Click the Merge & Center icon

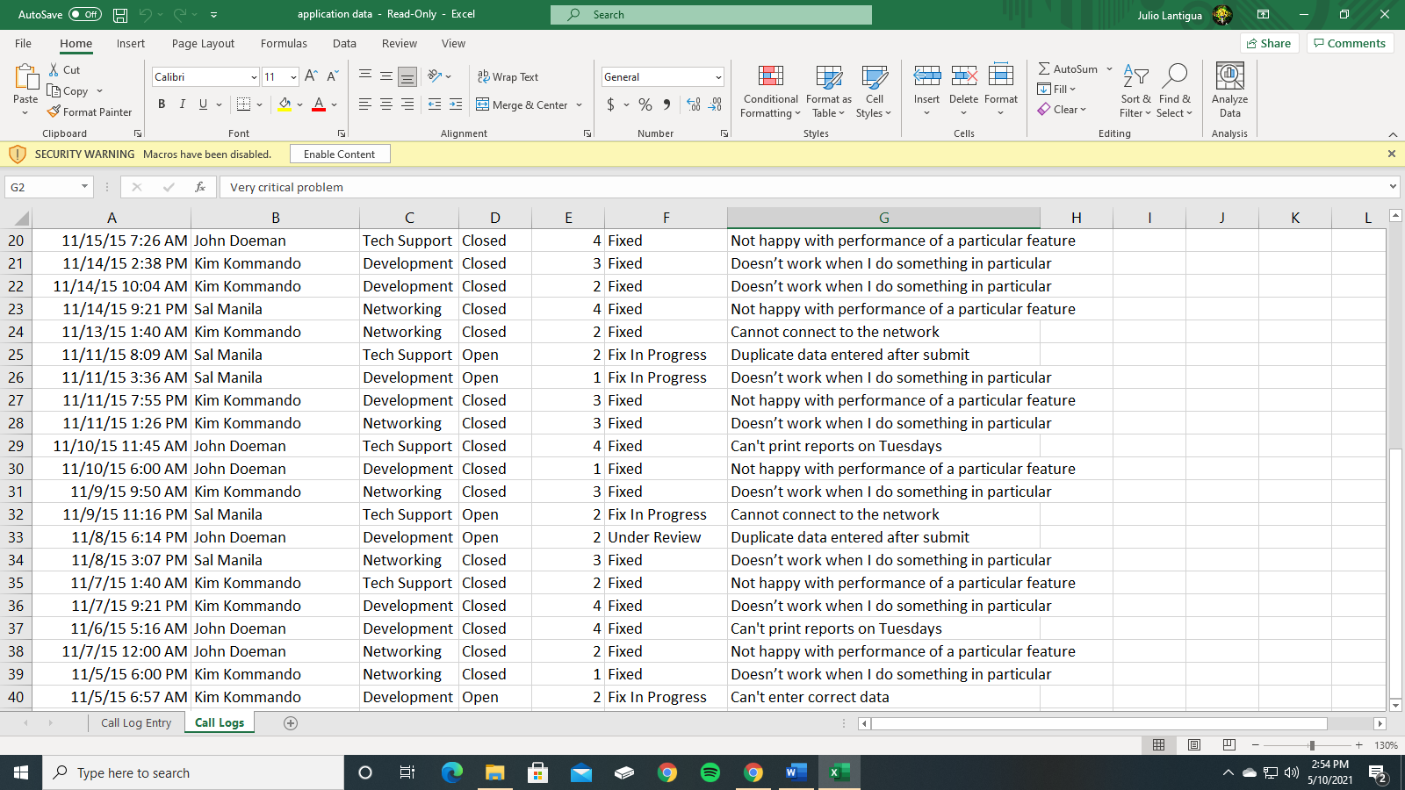(x=483, y=104)
